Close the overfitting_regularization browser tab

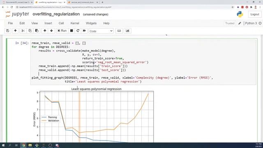click(x=65, y=2)
